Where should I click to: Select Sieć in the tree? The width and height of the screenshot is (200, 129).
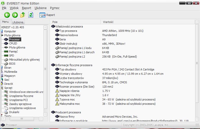(7, 80)
